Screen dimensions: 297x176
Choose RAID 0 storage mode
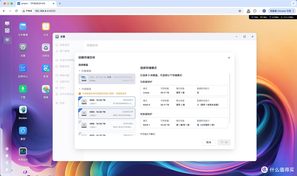click(x=184, y=103)
